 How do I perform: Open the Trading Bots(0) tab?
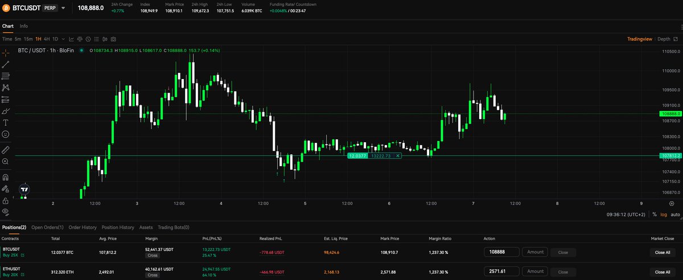174,227
